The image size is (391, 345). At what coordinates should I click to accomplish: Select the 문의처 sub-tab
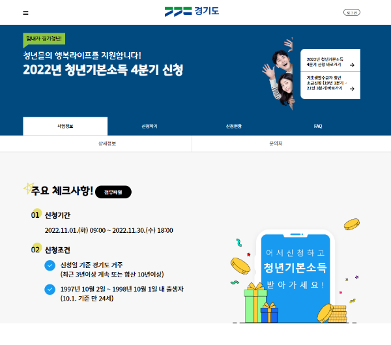(276, 143)
